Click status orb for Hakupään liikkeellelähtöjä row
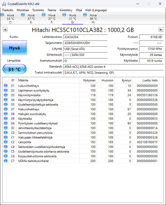Viewport: 166px width, 205px height. coord(6,137)
